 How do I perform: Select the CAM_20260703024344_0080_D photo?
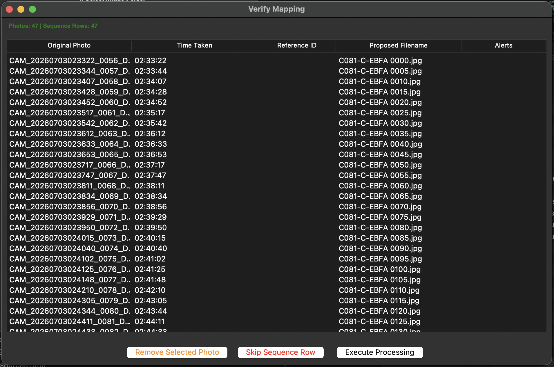[70, 311]
